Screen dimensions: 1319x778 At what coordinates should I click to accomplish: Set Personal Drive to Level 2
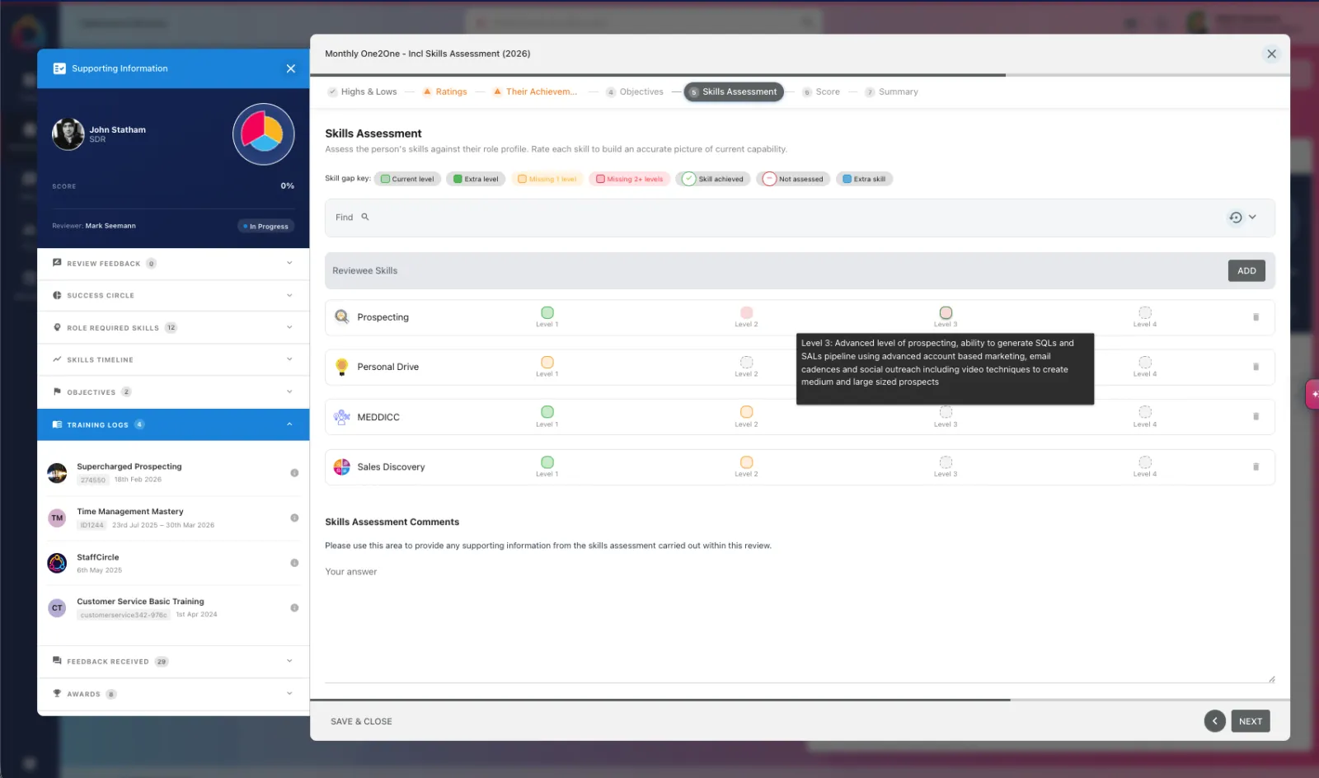pyautogui.click(x=746, y=362)
